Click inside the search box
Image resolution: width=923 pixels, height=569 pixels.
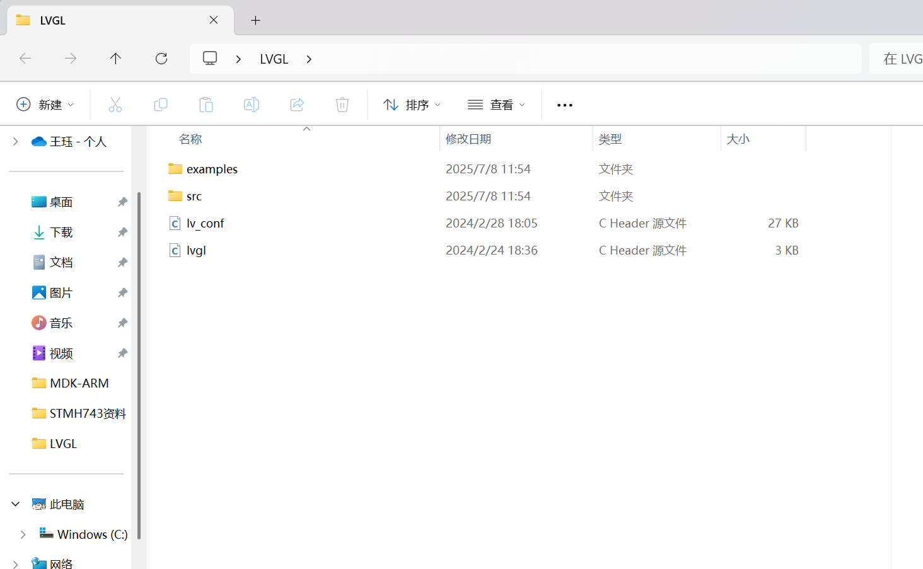902,58
